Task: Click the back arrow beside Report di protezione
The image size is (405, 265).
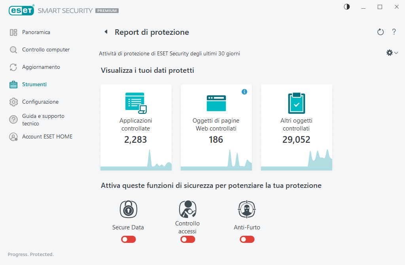Action: click(x=106, y=32)
